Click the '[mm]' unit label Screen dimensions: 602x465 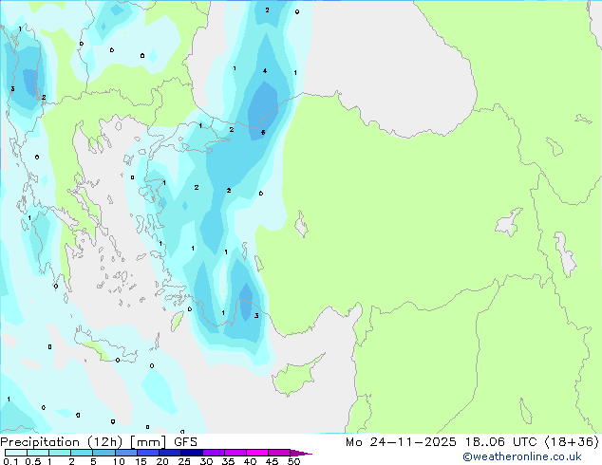click(x=148, y=442)
